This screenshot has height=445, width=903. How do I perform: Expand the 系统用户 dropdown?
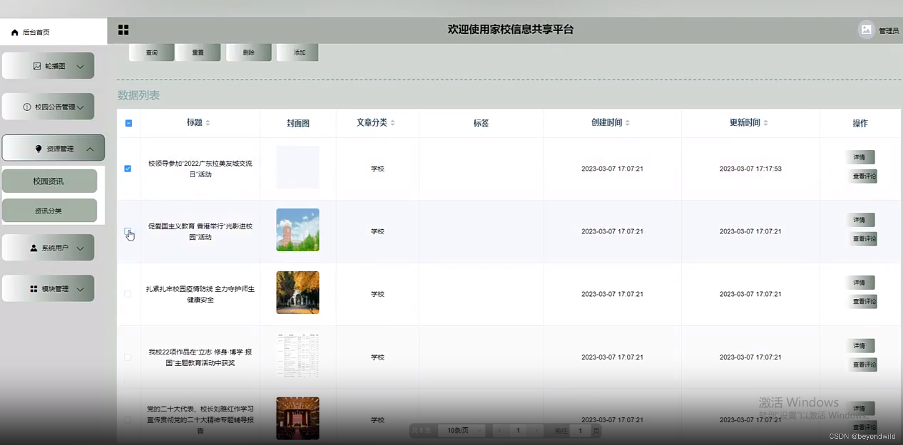pos(80,247)
